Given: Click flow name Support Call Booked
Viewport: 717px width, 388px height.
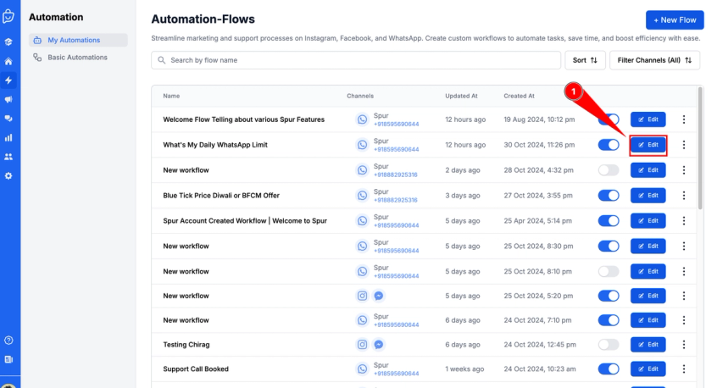Looking at the screenshot, I should (196, 369).
